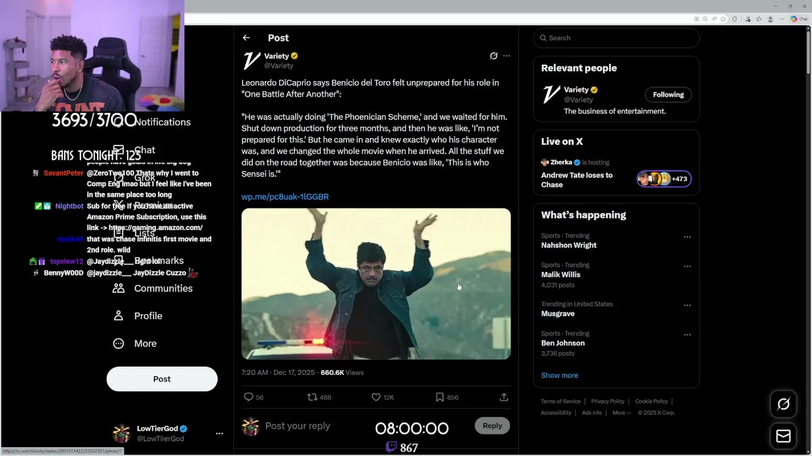Screen dimensions: 812x456
Task: Open Cookie Policy link
Action: coord(652,402)
